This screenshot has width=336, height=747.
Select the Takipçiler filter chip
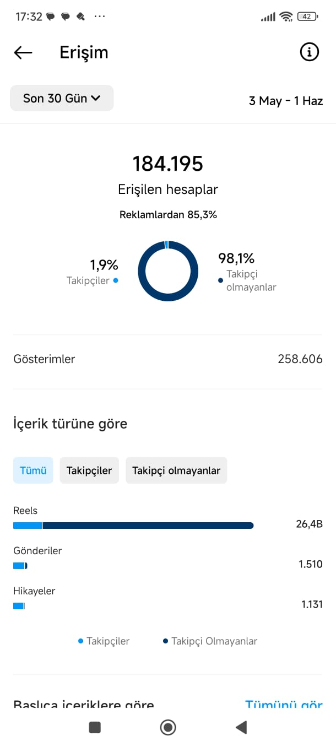tap(89, 470)
